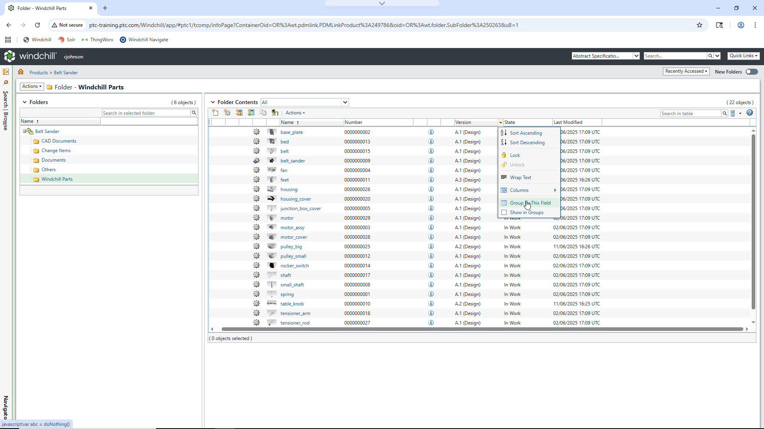Viewport: 764px width, 429px height.
Task: Choose Sort Ascending in the column menu
Action: 529,133
